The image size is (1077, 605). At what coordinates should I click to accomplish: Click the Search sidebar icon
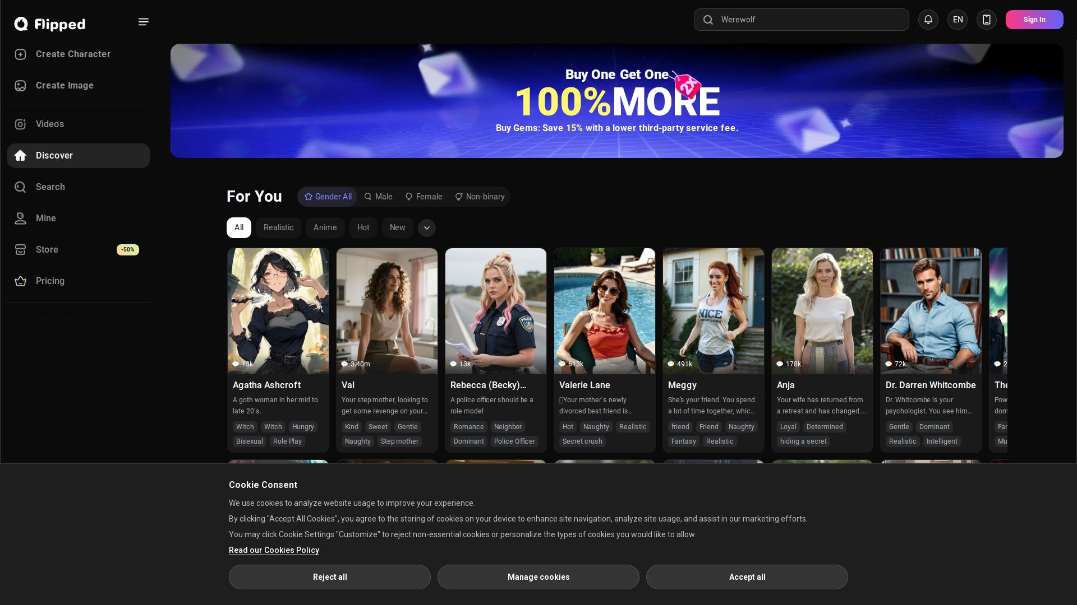pyautogui.click(x=21, y=187)
